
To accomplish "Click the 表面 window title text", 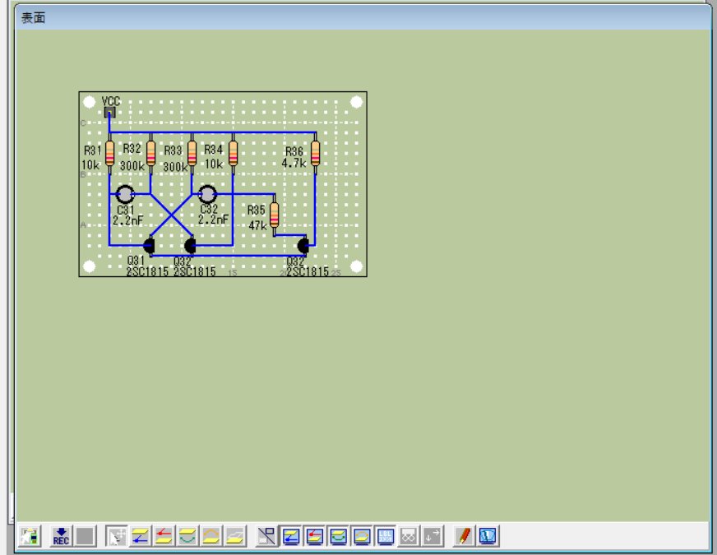I will tap(33, 18).
